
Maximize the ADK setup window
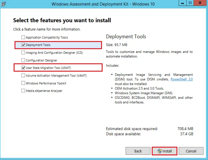click(190, 3)
